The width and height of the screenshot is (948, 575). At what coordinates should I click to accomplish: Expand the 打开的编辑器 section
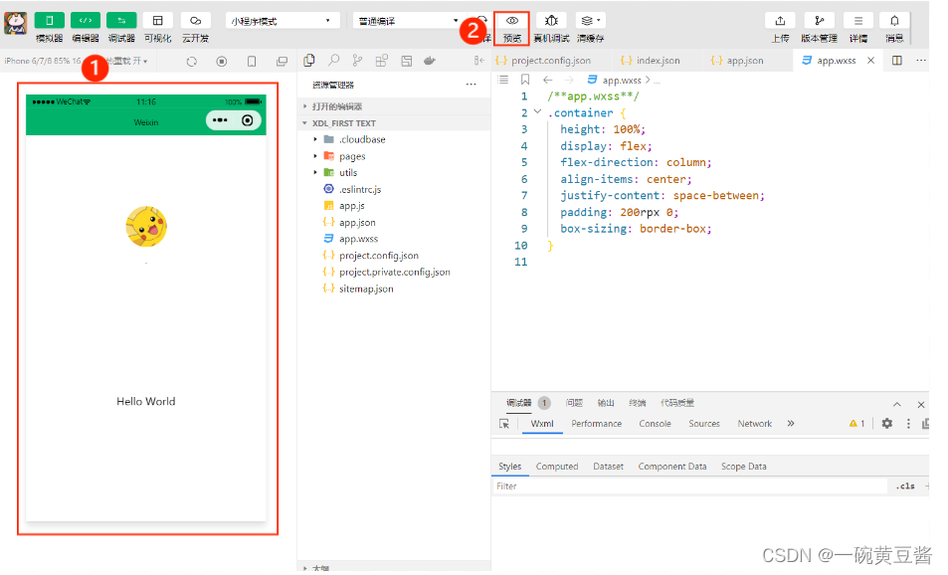click(394, 106)
